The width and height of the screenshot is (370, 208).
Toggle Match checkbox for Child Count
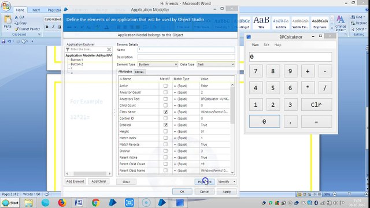coord(165,105)
